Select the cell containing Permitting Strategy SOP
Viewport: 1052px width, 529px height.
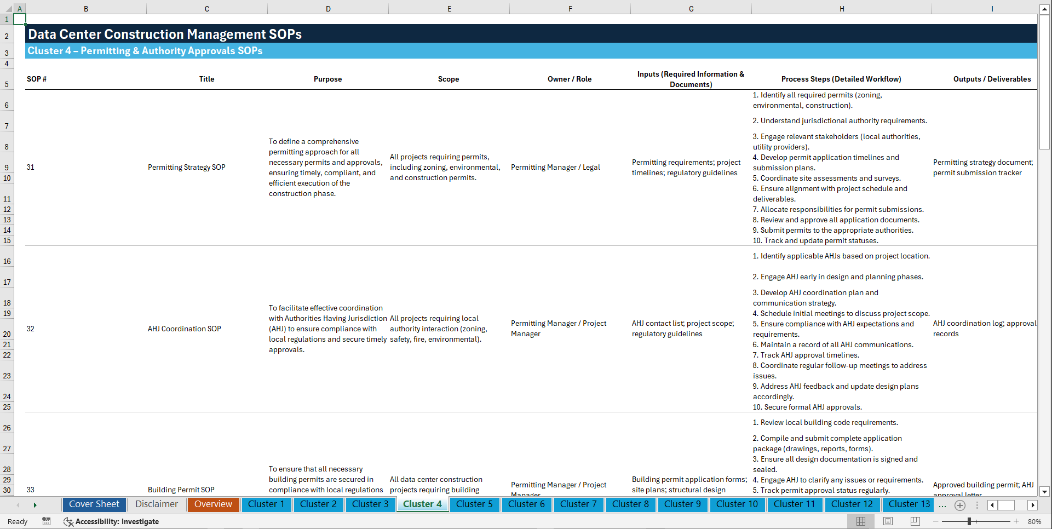click(x=187, y=167)
